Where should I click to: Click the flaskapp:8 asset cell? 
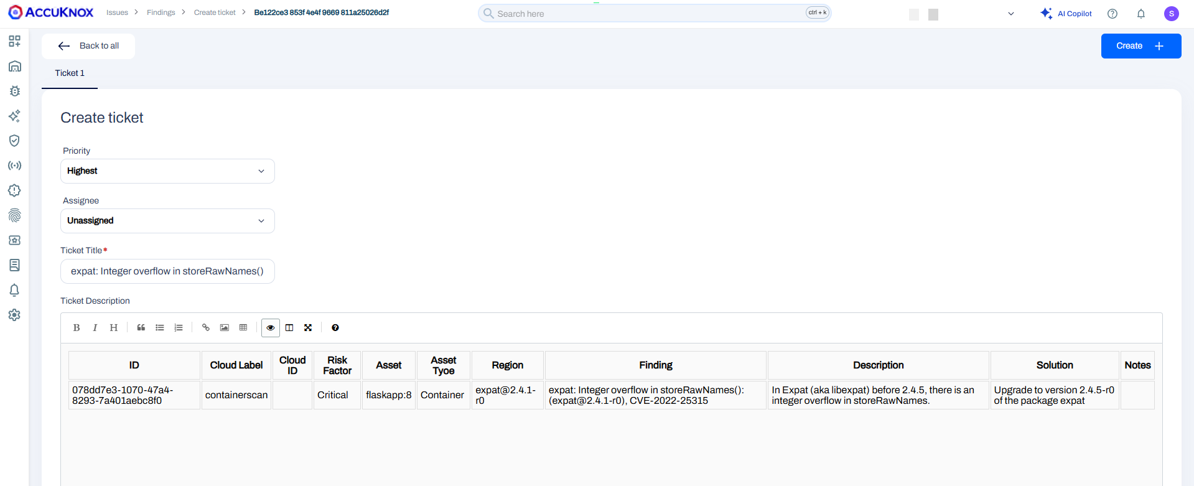389,395
